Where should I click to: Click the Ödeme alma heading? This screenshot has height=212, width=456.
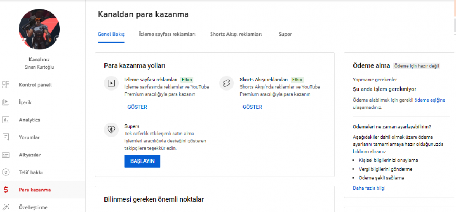coord(372,66)
